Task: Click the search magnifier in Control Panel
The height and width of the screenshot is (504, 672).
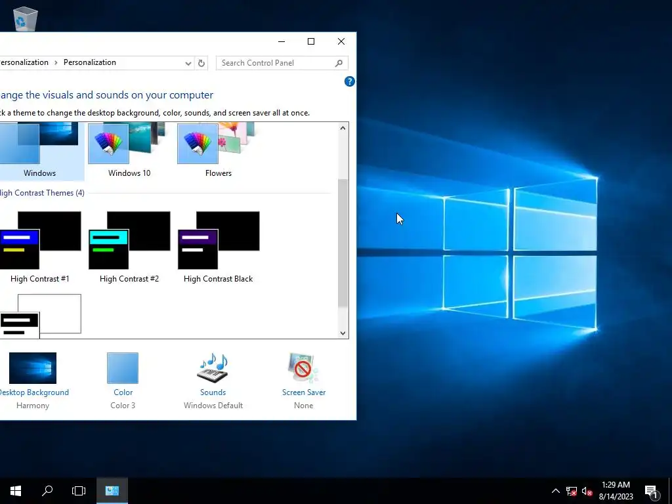Action: 339,63
